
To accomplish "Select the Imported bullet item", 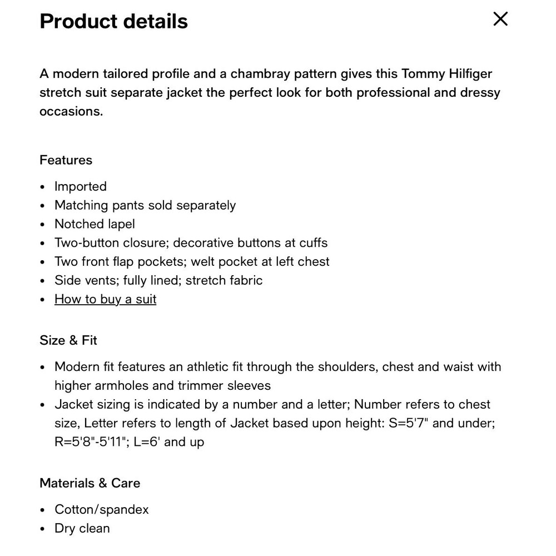I will 81,186.
